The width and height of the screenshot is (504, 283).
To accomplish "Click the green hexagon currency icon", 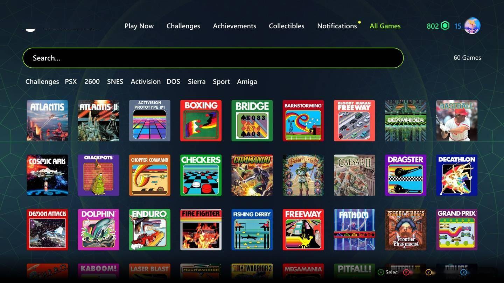I will pos(445,26).
